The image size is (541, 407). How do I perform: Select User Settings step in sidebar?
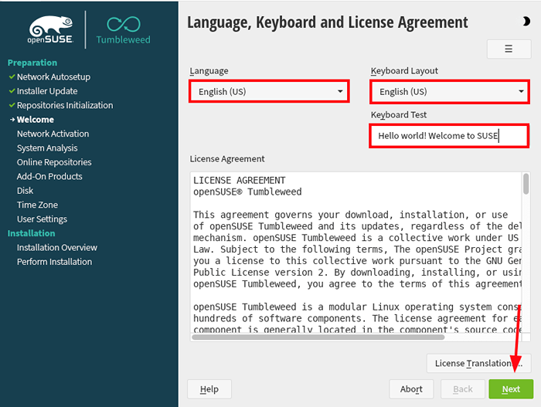tap(42, 219)
